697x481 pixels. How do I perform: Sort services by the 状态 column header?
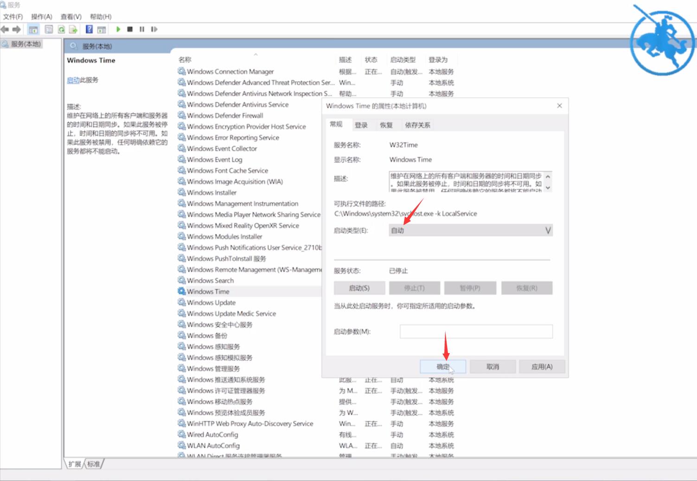371,59
